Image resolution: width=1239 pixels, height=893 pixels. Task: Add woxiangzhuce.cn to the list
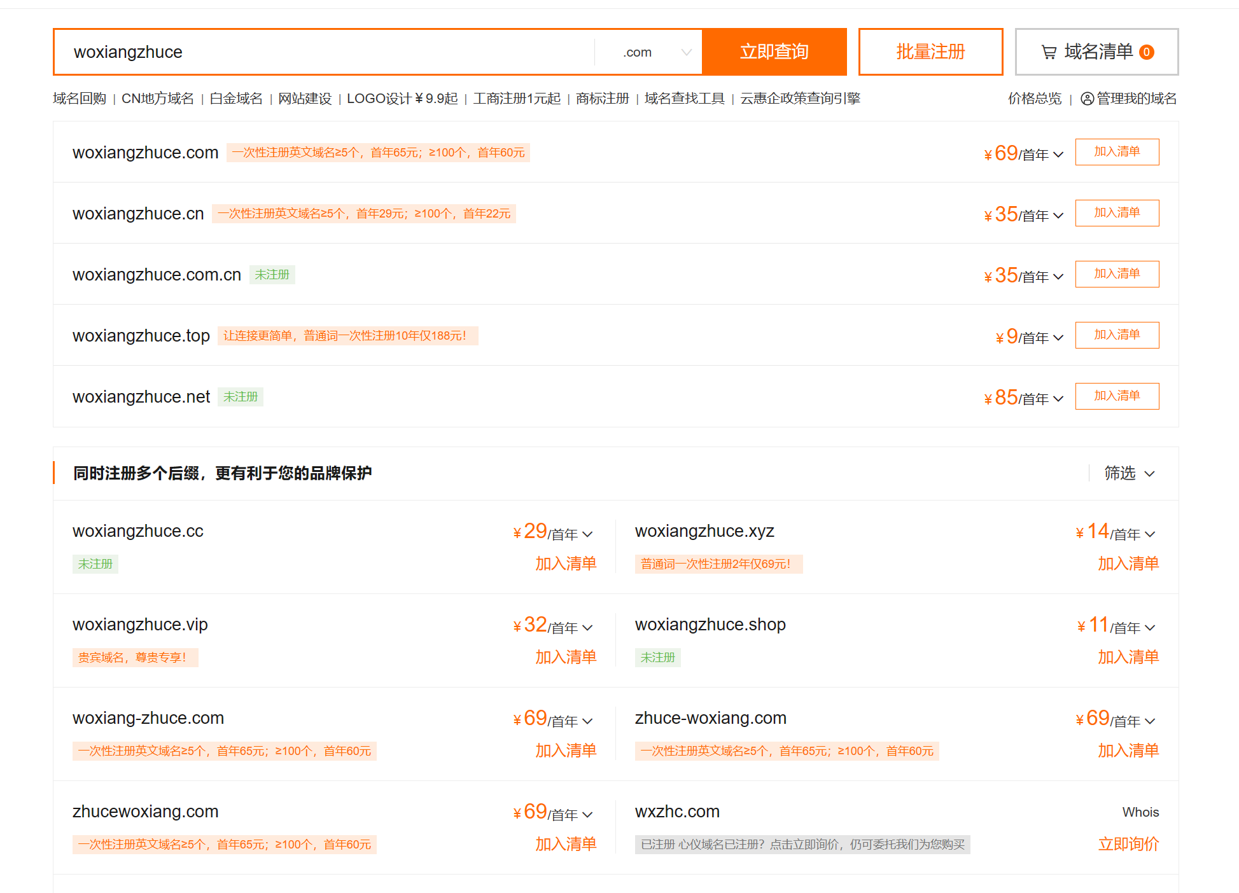click(x=1117, y=213)
